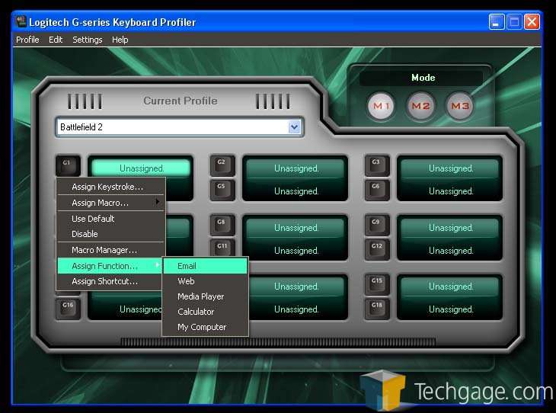The image size is (556, 413).
Task: Click the G1 Unassigned button
Action: 141,168
